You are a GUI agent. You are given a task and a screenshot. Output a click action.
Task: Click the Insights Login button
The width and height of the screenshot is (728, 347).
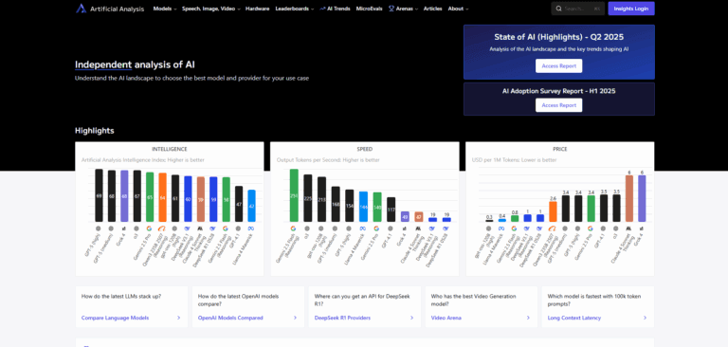click(631, 9)
